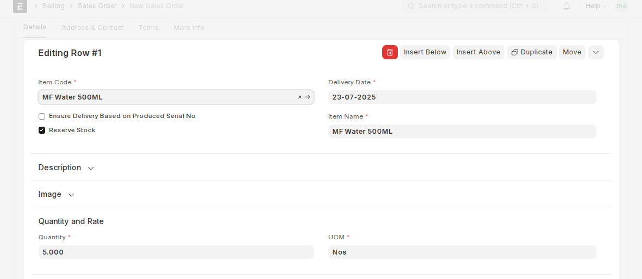Open the notifications bell icon
642x279 pixels.
(x=566, y=6)
